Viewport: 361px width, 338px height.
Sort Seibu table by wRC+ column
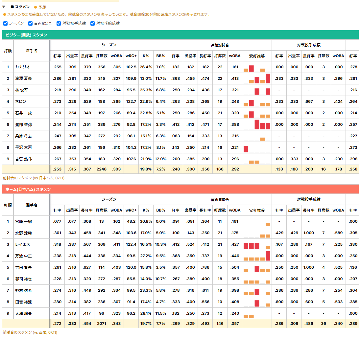pyautogui.click(x=131, y=56)
